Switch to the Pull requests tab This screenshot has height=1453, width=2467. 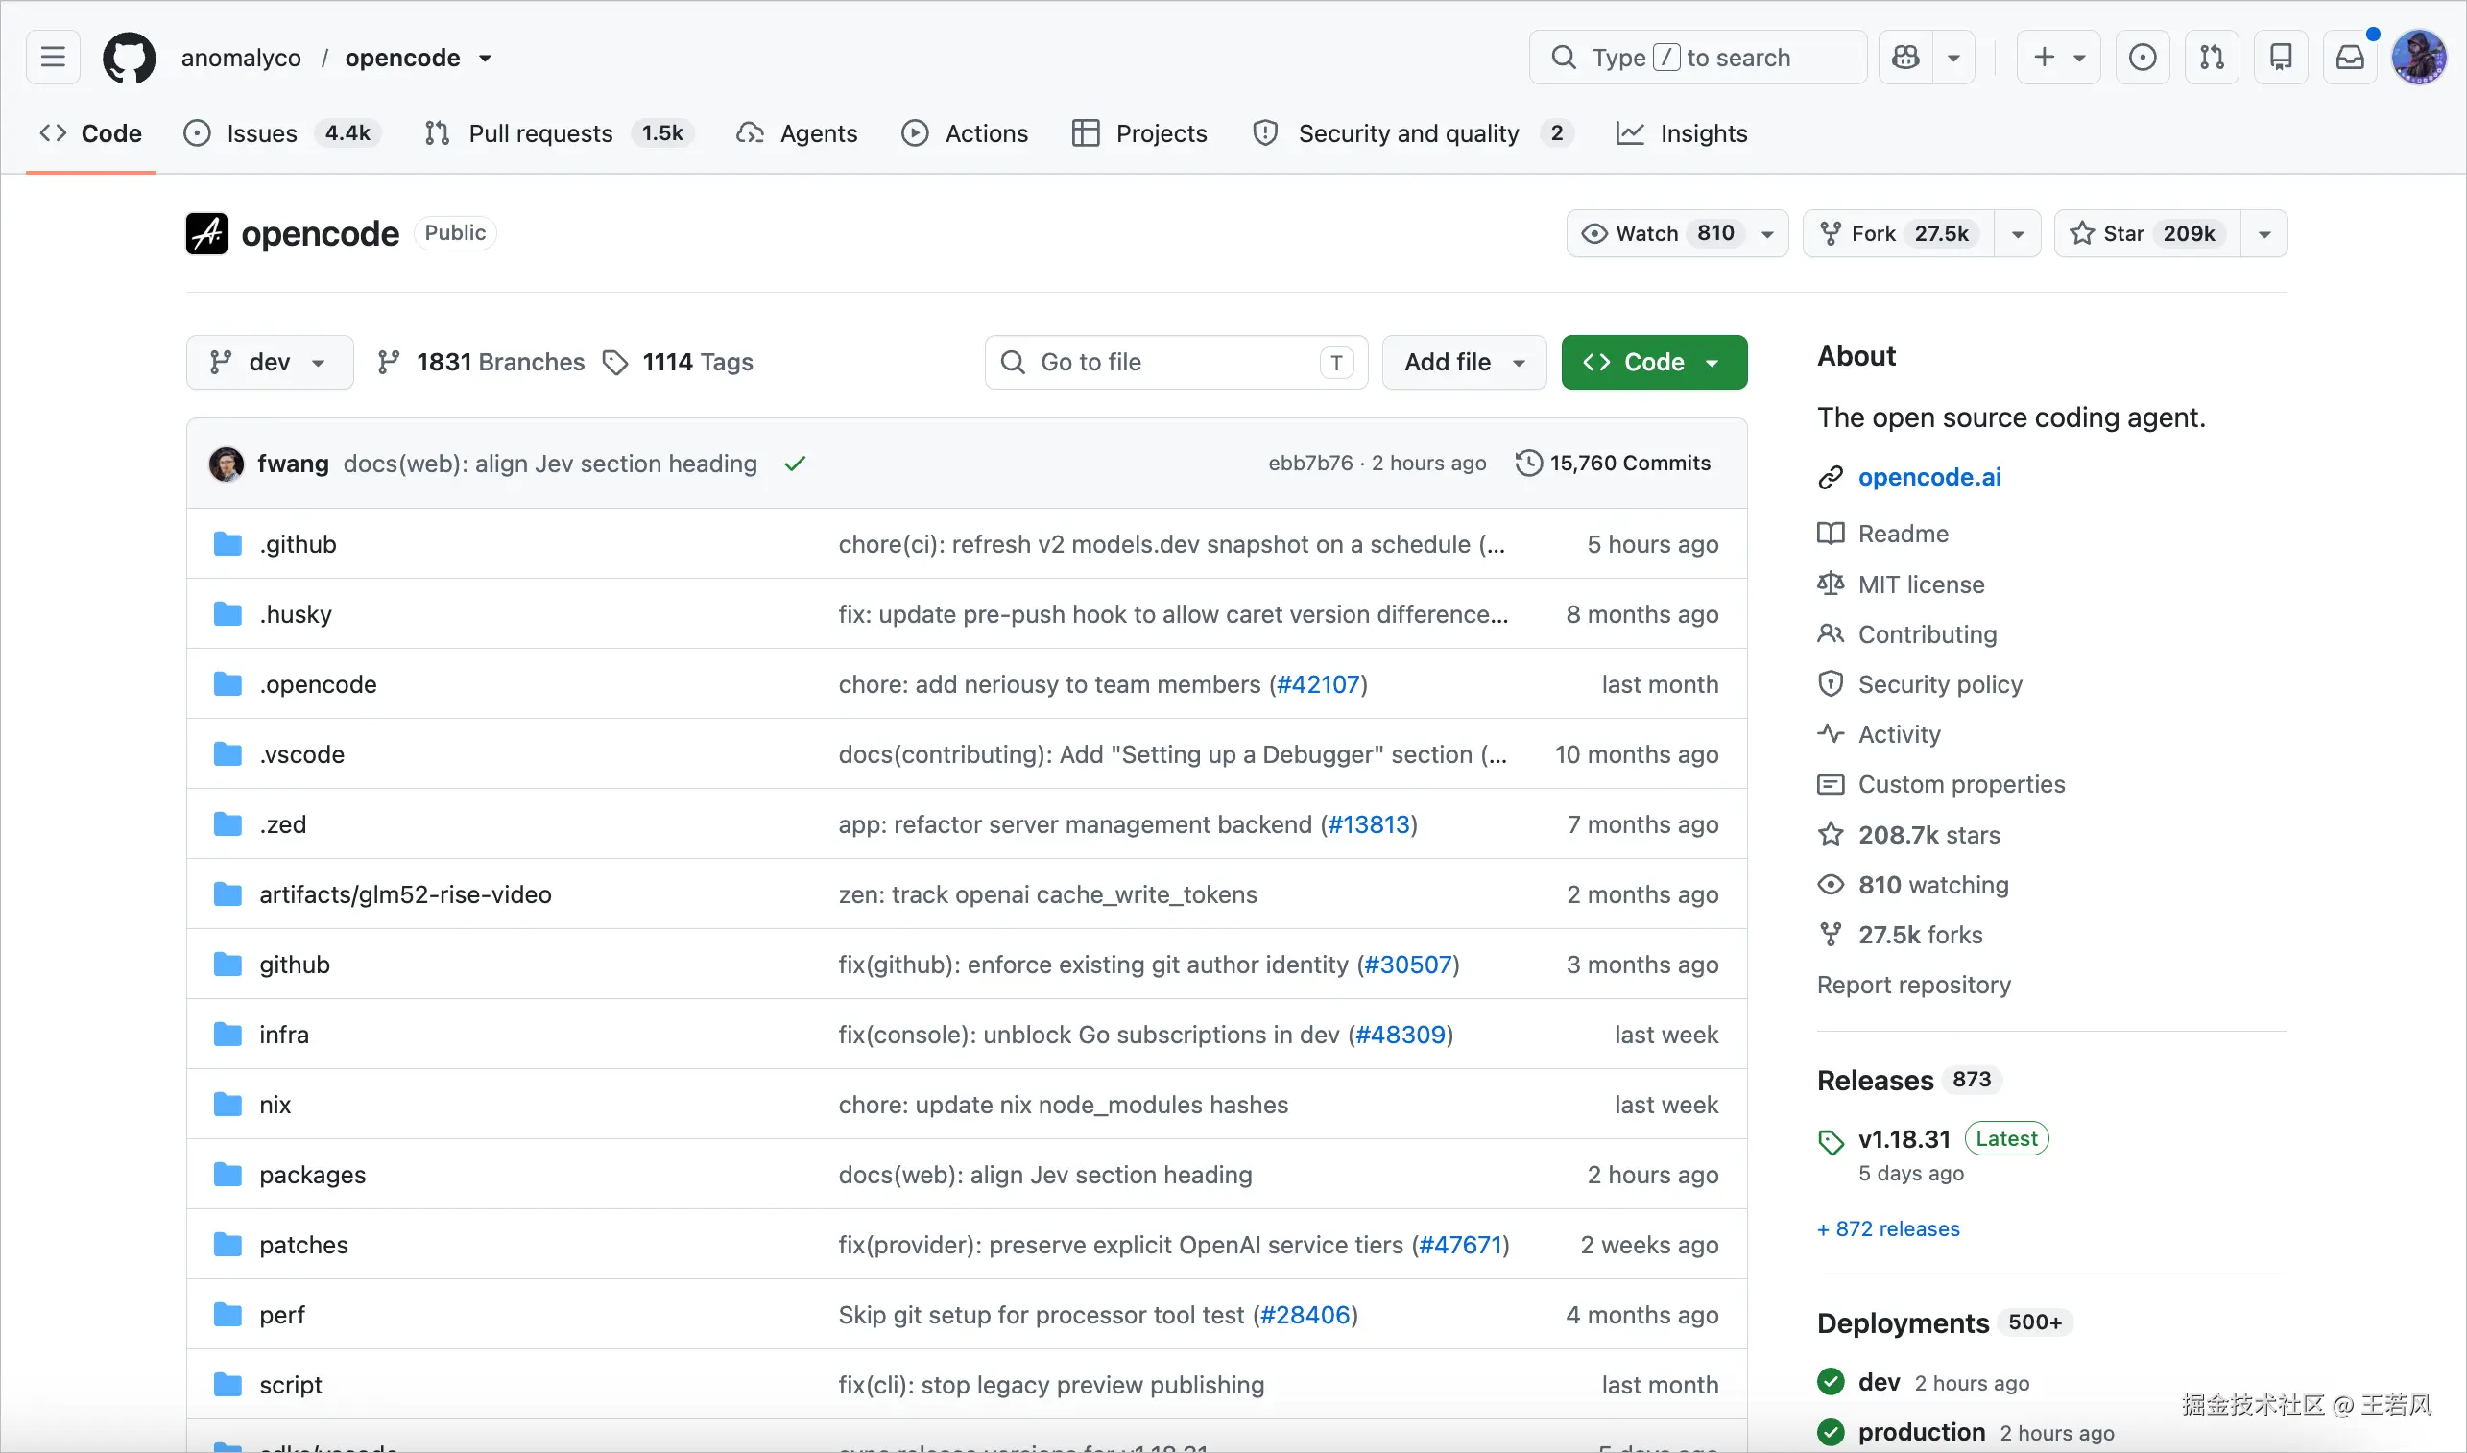click(x=560, y=133)
